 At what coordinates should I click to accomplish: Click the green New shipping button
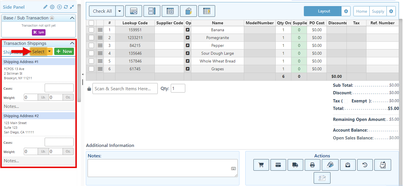click(64, 51)
